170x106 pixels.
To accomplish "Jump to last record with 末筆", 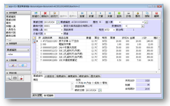I will (x=110, y=15).
